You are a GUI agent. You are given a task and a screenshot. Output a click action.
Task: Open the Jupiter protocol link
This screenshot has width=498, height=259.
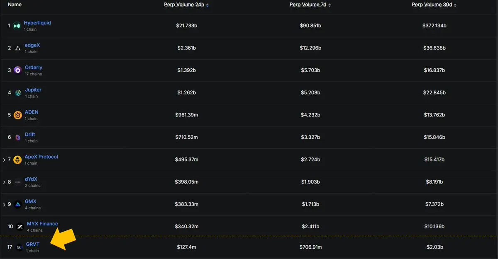point(33,90)
